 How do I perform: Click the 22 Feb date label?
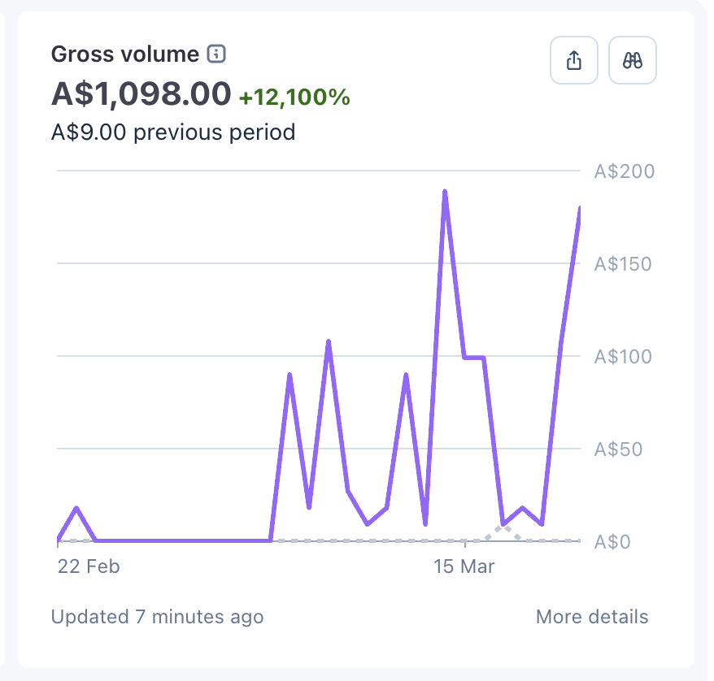89,566
